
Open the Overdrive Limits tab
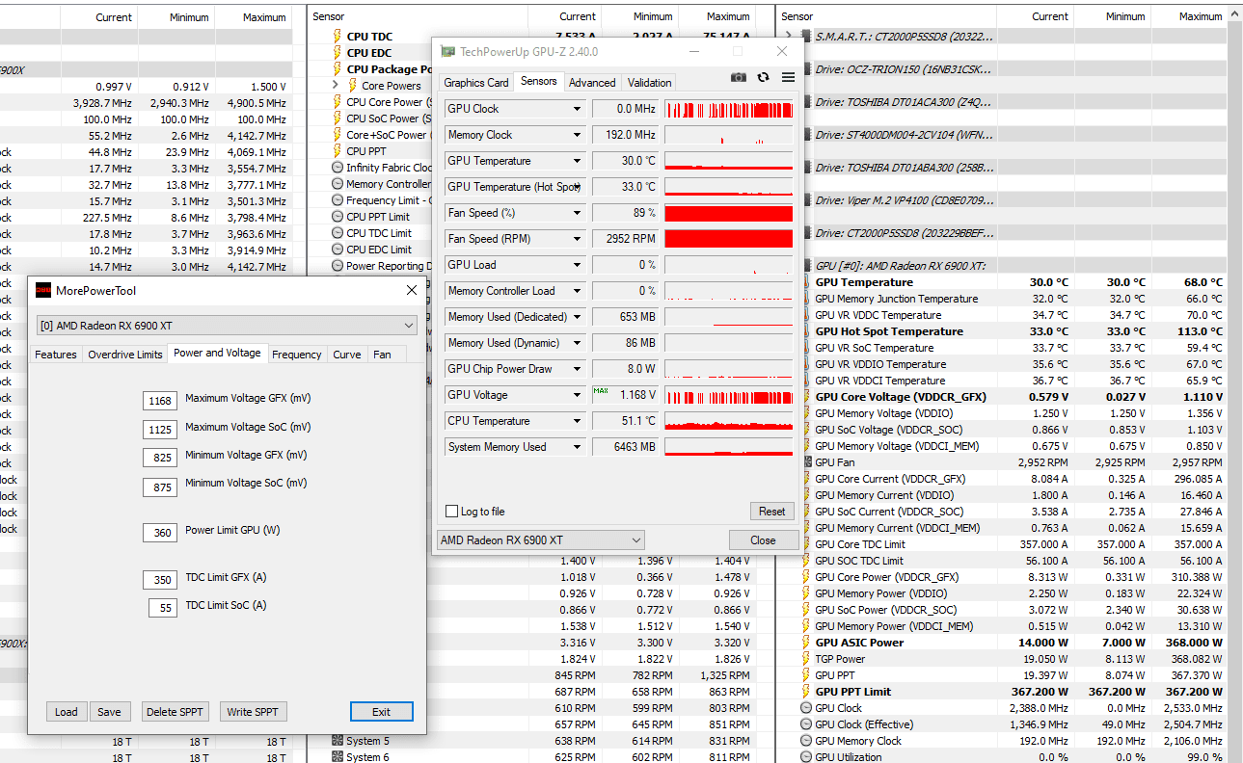tap(125, 355)
